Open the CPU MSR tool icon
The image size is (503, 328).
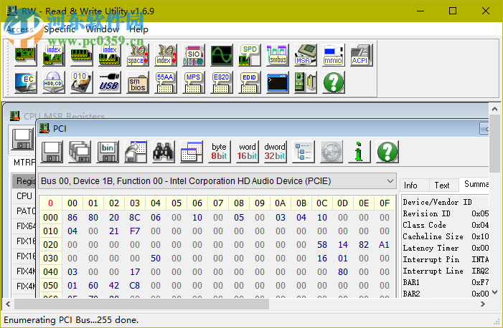(x=304, y=54)
